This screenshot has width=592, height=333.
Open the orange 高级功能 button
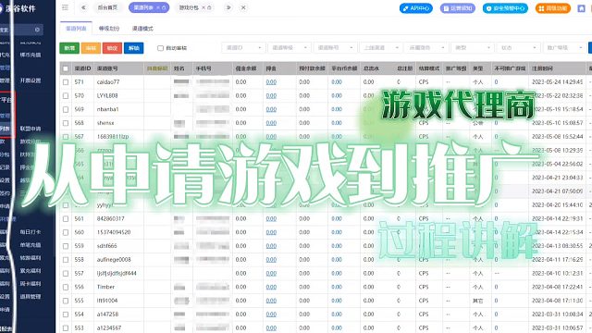click(x=553, y=8)
